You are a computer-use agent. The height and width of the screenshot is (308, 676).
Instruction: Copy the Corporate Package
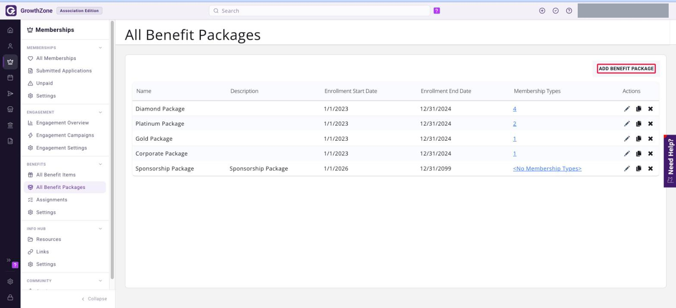click(638, 154)
